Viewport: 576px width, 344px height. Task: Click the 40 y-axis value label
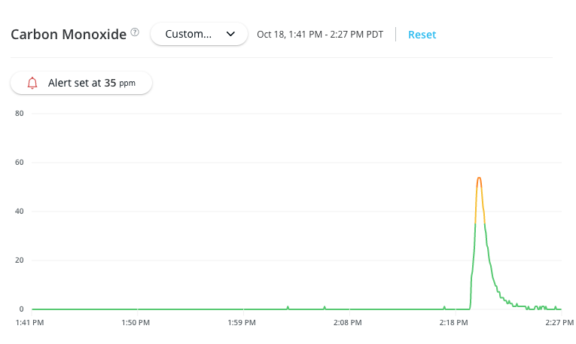(20, 212)
